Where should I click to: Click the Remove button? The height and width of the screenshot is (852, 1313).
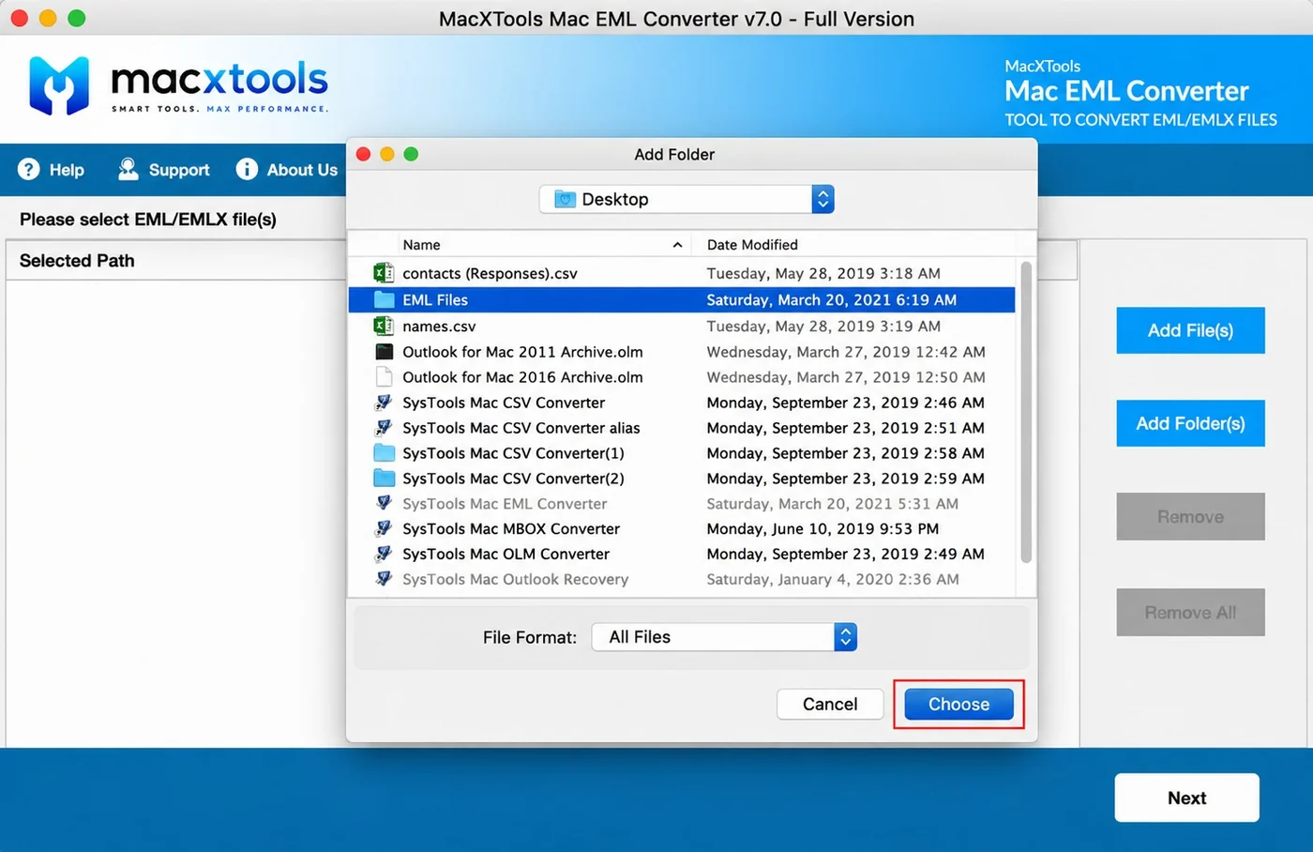coord(1190,517)
